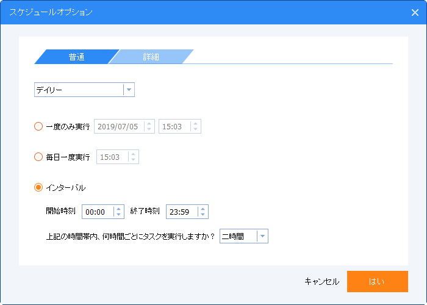Decrease the end time with down arrow

[203, 215]
